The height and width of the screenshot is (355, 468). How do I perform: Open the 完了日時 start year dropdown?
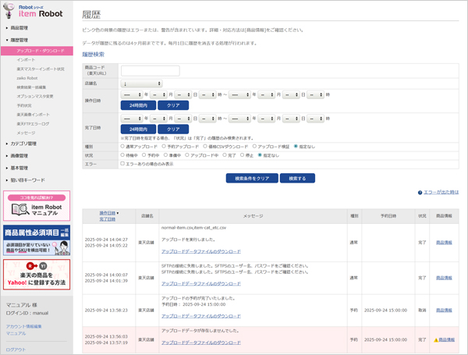132,119
